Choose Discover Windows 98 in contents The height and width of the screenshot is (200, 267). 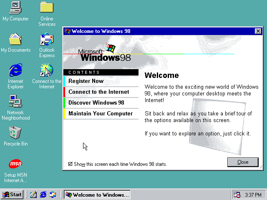pos(101,103)
